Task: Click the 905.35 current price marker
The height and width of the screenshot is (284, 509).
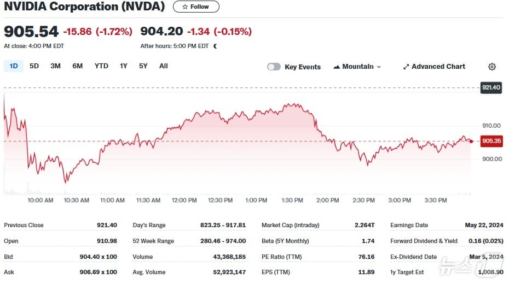Action: (491, 141)
